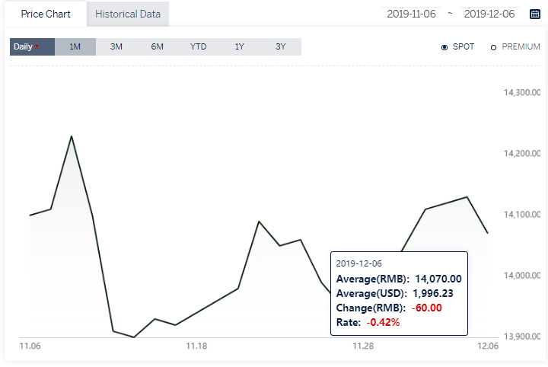Choose the 3M time range
548x367 pixels.
point(116,47)
